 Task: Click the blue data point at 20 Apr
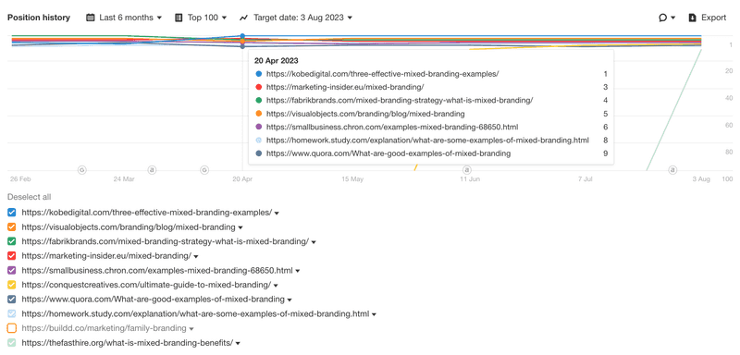point(242,36)
